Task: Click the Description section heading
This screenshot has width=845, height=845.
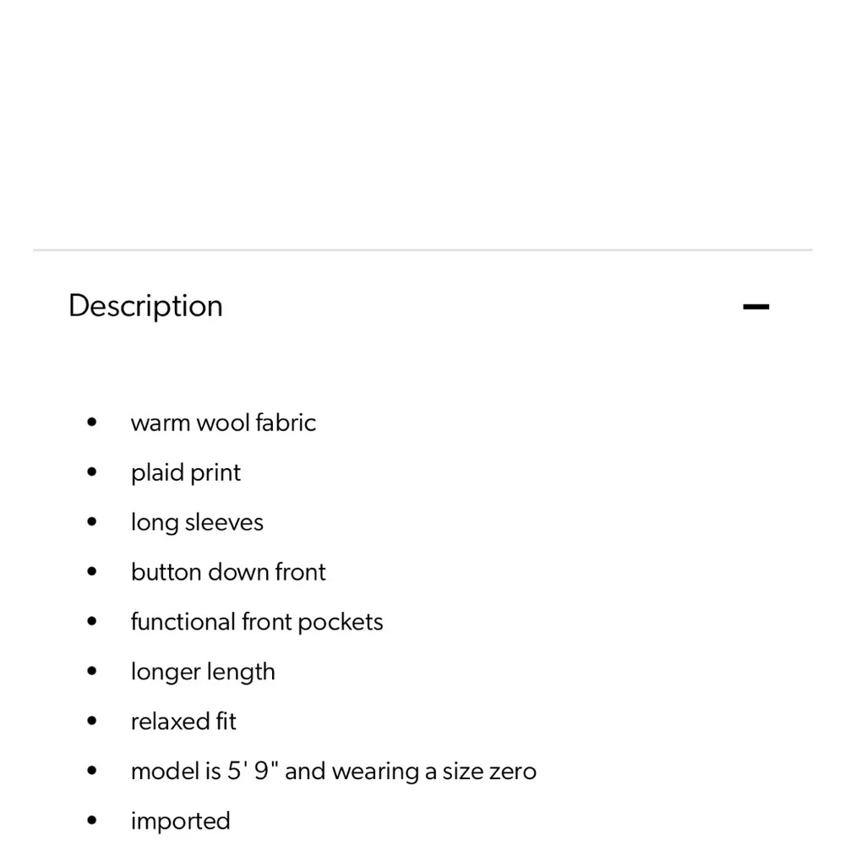Action: click(x=145, y=306)
